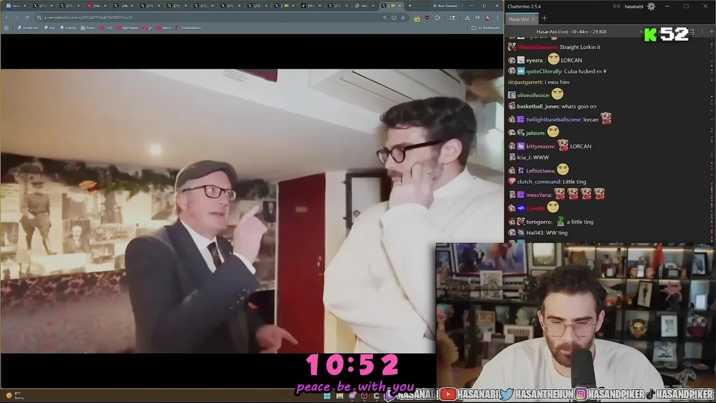Open the top bookmark
The image size is (716, 403).
[50, 28]
